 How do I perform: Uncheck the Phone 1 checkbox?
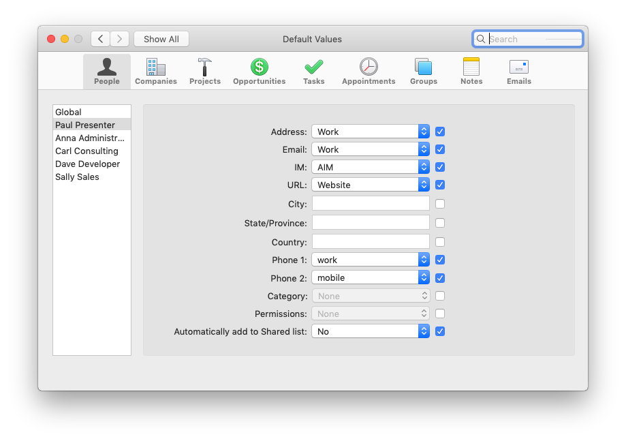click(440, 260)
